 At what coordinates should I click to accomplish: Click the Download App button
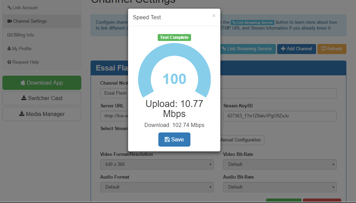tap(42, 83)
